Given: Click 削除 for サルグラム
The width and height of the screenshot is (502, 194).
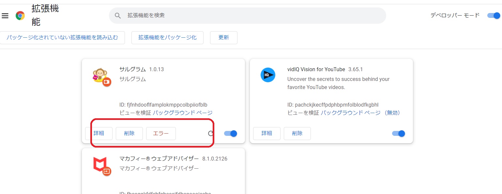Looking at the screenshot, I should click(x=129, y=134).
